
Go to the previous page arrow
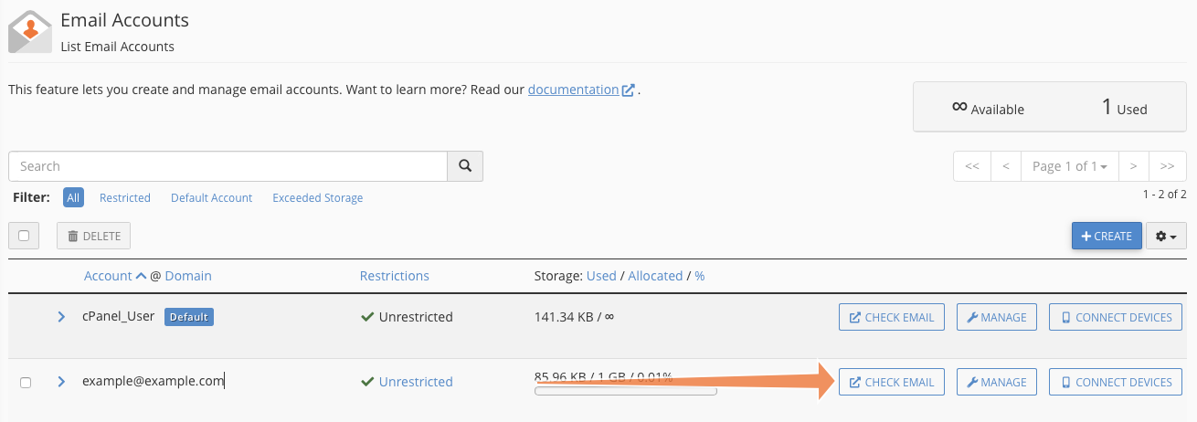[1005, 166]
